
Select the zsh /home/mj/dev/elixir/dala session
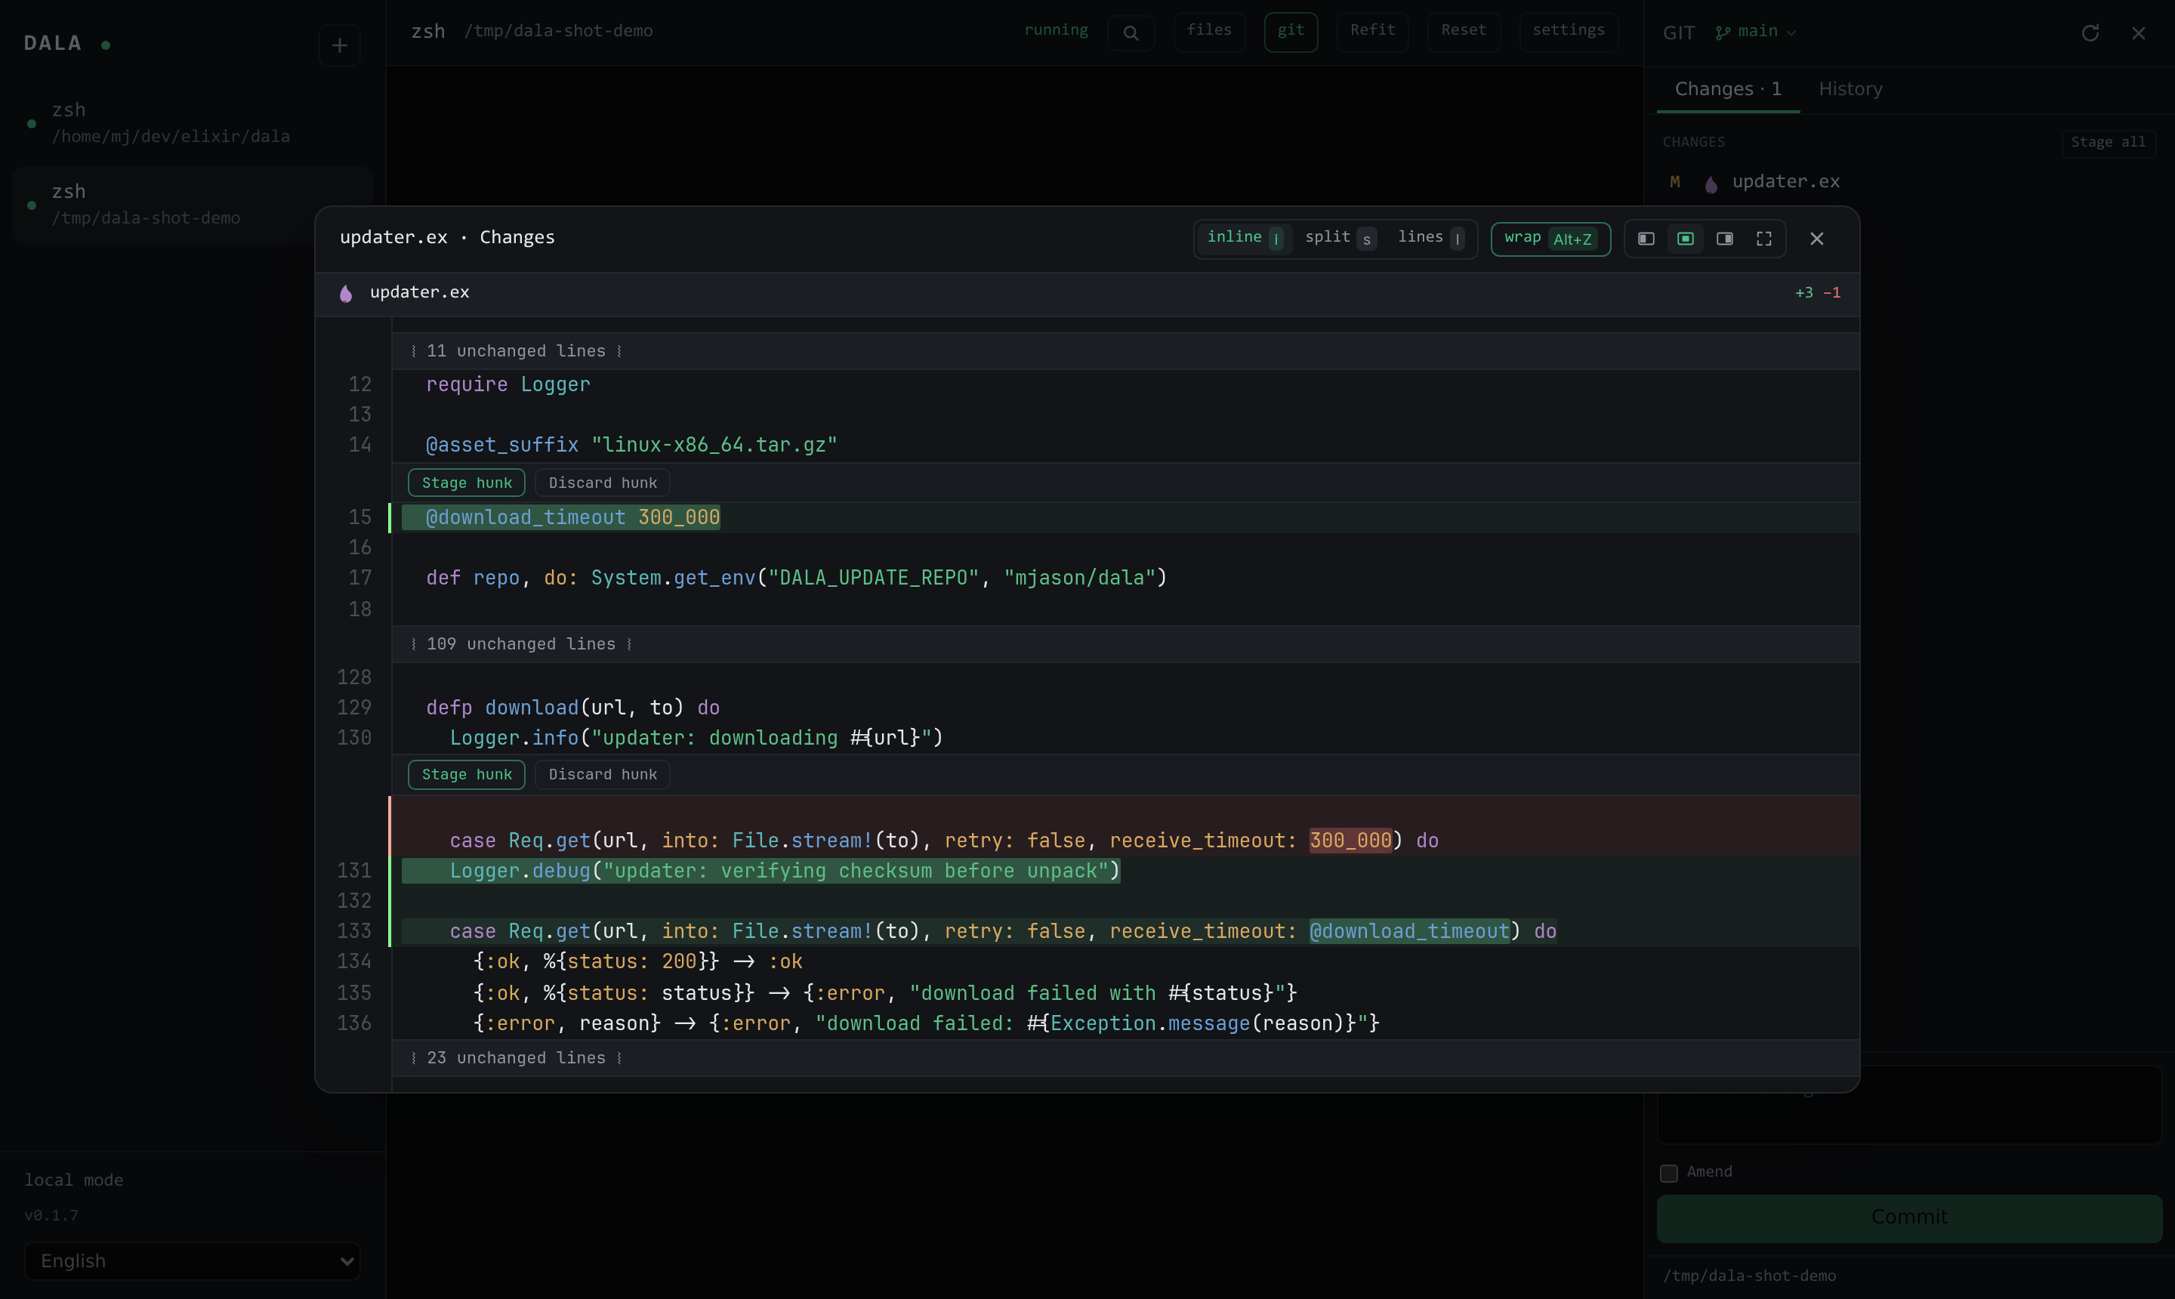(193, 122)
